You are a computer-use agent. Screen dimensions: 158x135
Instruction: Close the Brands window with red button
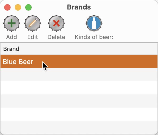(7, 7)
